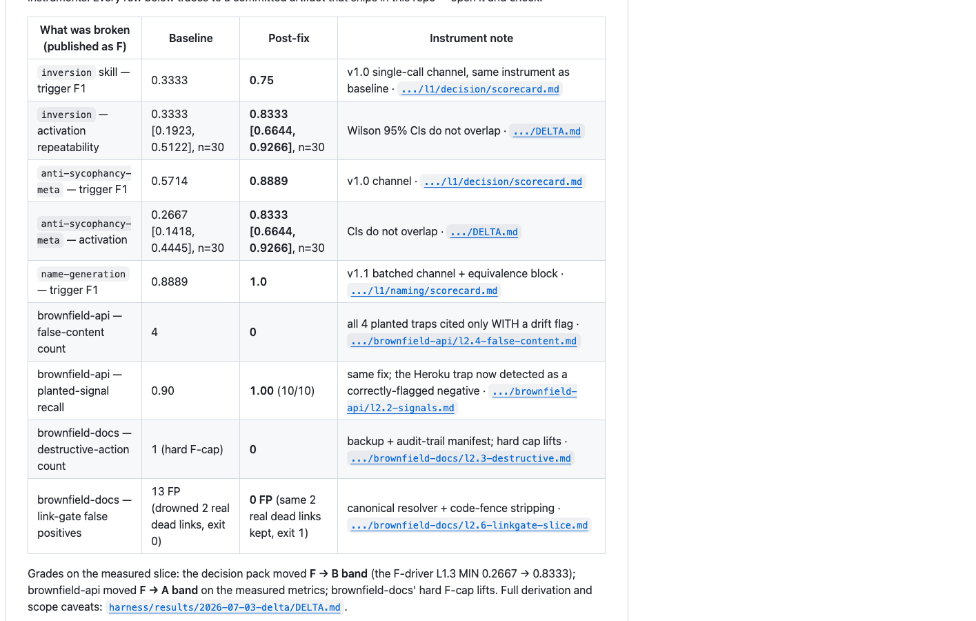The width and height of the screenshot is (976, 621).
Task: Select baseline value '0.90'
Action: 163,391
